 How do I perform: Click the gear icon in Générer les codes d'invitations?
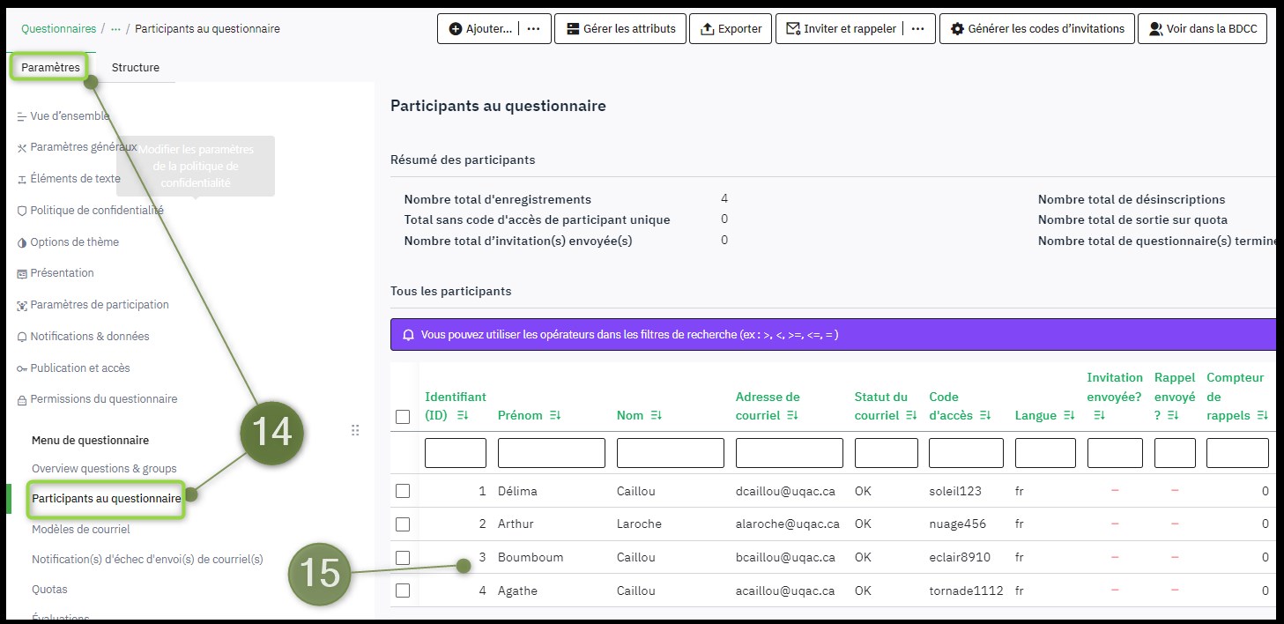coord(957,29)
